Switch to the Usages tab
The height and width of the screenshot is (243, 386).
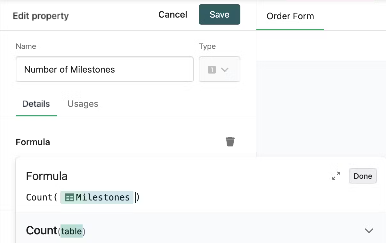pyautogui.click(x=83, y=104)
